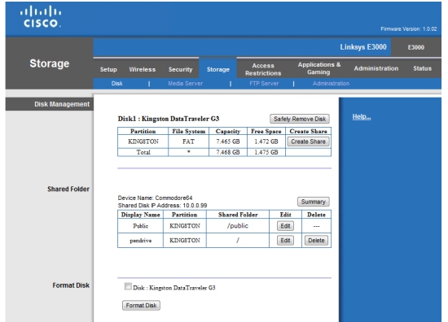Open the Wireless tab

(143, 69)
